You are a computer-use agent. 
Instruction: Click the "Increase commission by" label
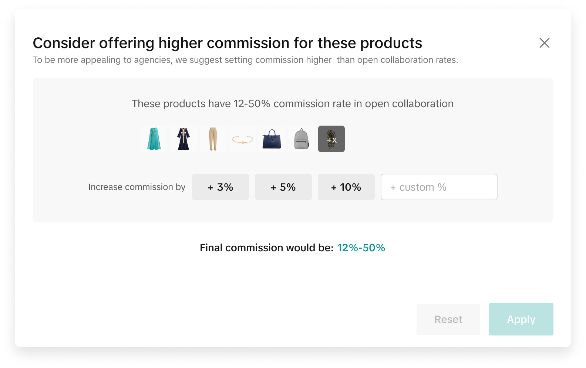tap(137, 187)
